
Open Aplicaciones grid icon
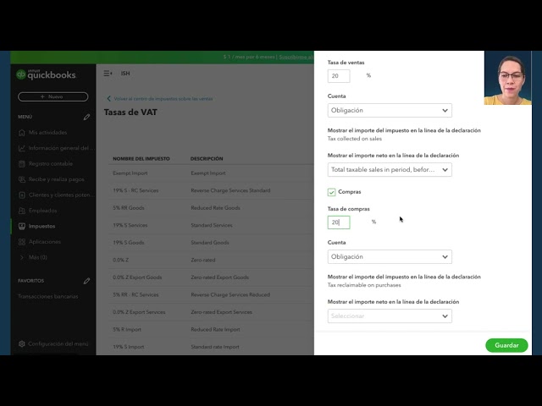(x=22, y=242)
